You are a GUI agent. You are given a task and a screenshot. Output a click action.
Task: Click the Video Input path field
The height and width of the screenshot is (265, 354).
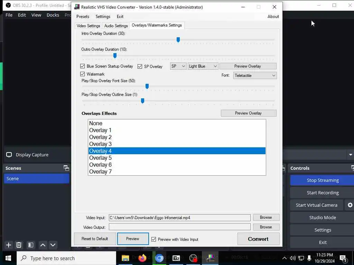[180, 218]
